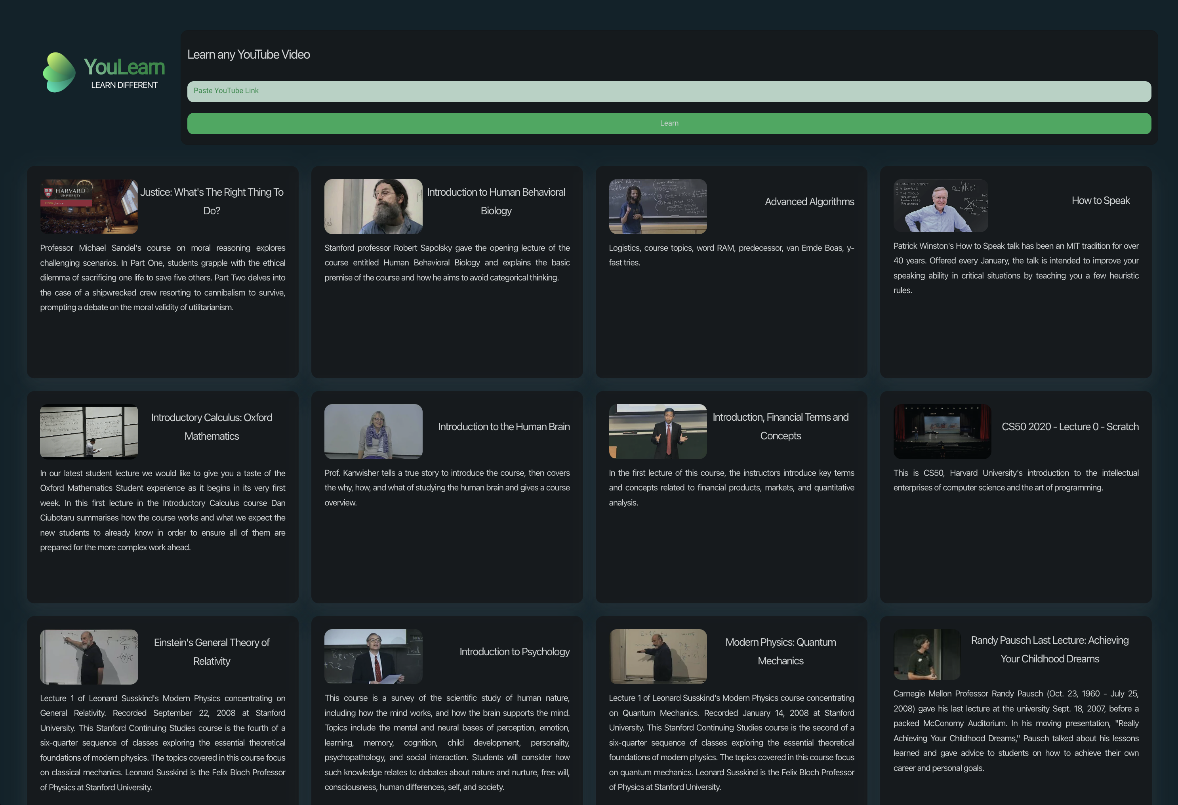Click the Paste YouTube Link field

pos(669,91)
